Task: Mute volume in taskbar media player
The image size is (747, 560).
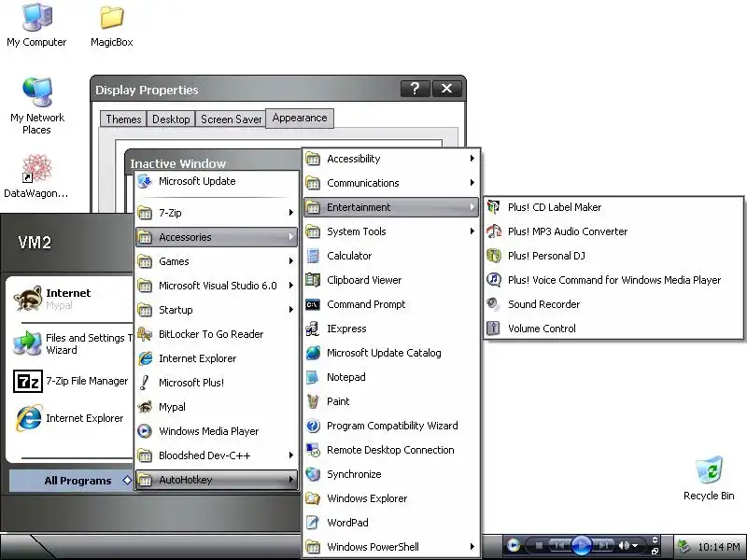Action: pyautogui.click(x=624, y=545)
